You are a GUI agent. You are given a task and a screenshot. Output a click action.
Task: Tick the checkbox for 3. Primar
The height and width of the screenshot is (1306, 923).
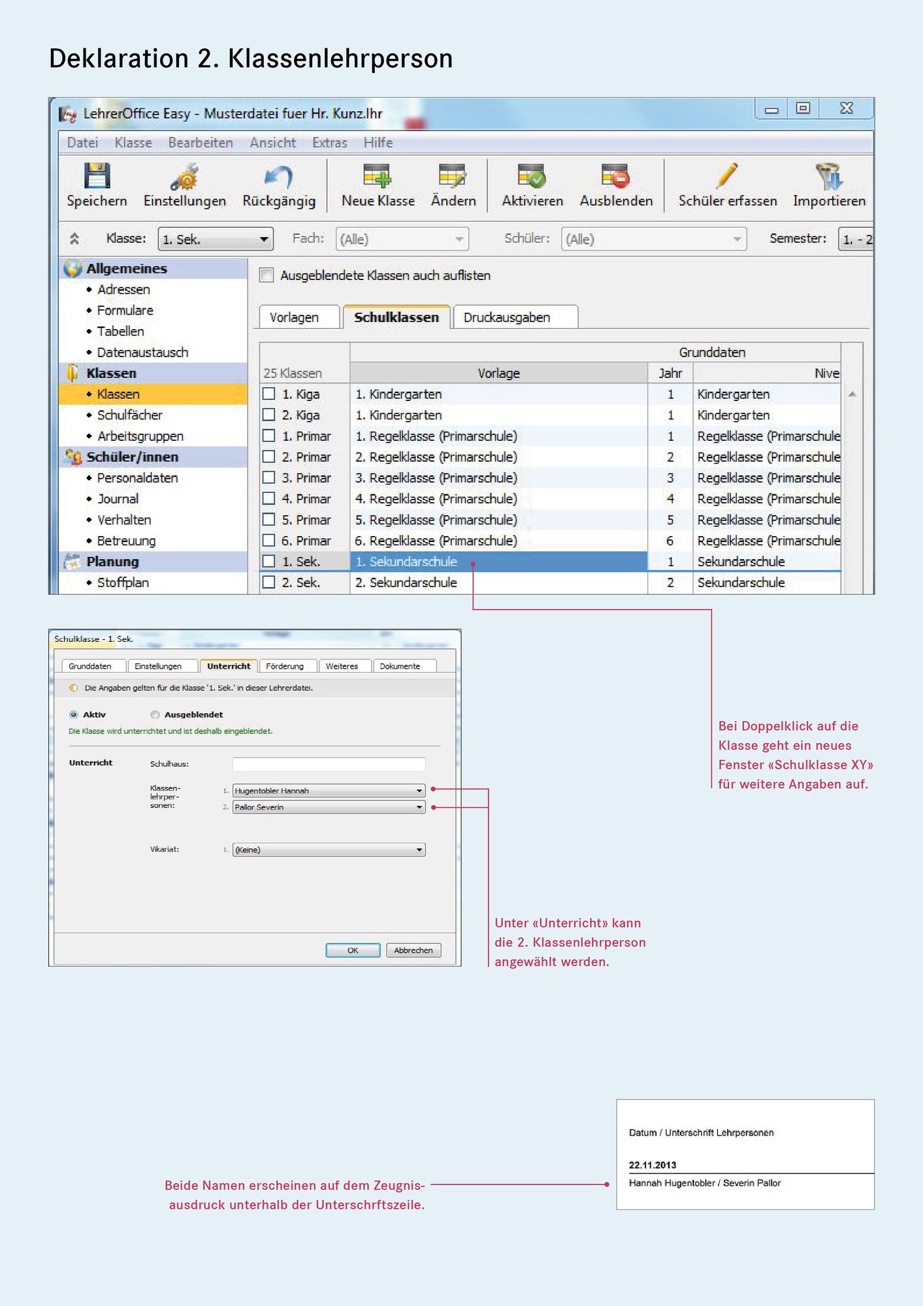tap(268, 478)
